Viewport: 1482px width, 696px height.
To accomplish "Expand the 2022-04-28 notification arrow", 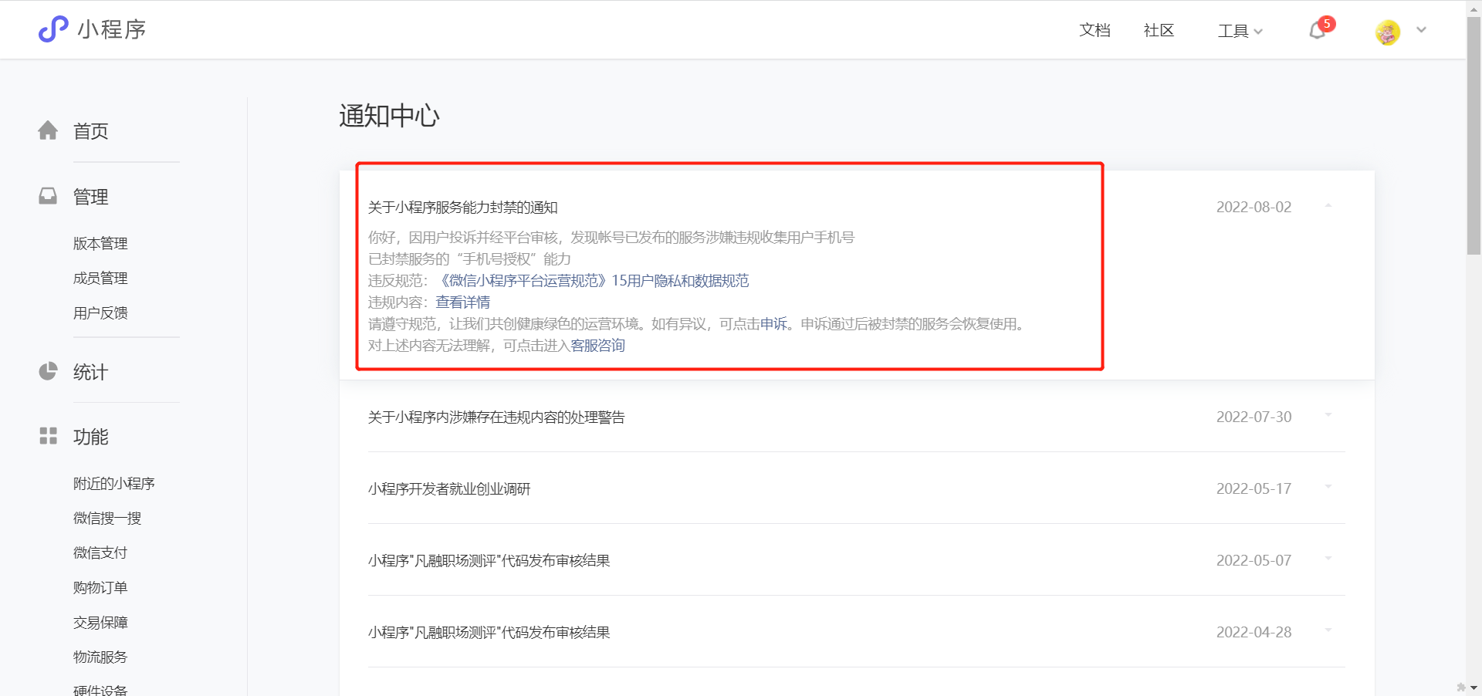I will [x=1328, y=631].
